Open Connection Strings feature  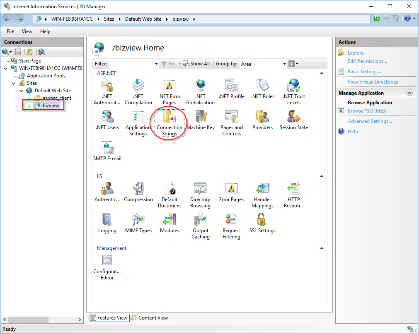click(170, 123)
